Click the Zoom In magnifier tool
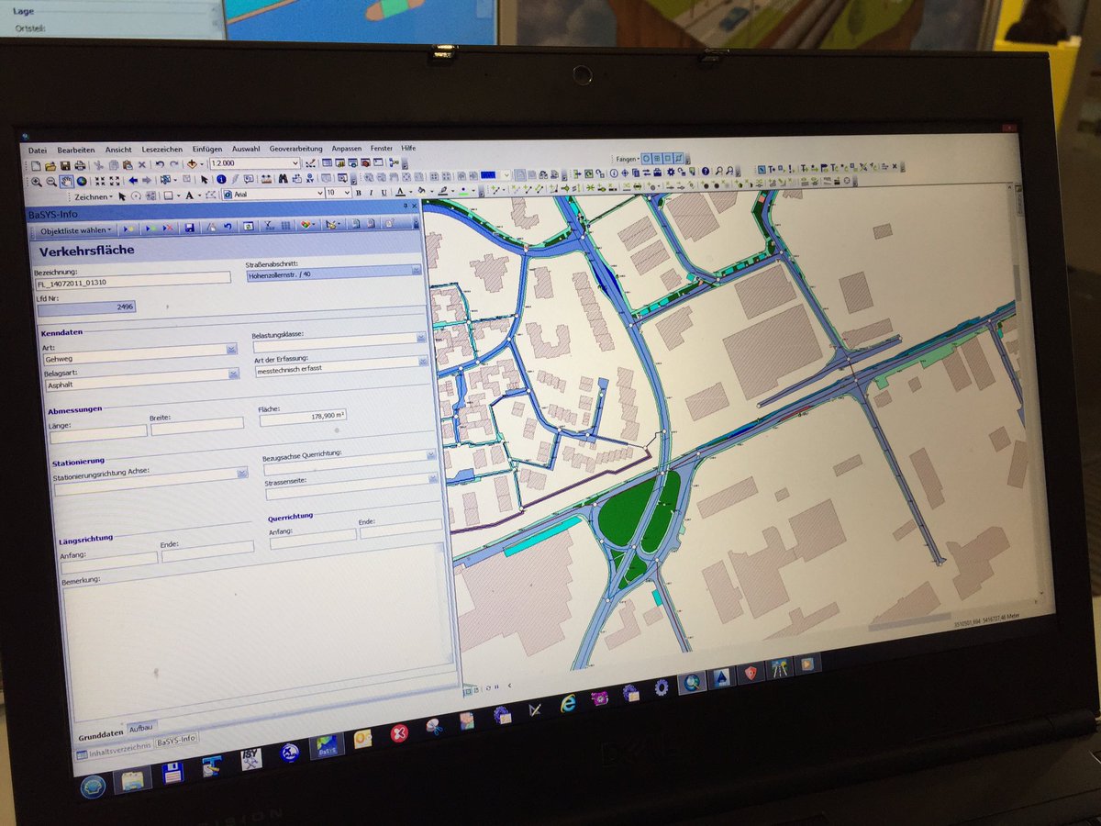 tap(37, 179)
